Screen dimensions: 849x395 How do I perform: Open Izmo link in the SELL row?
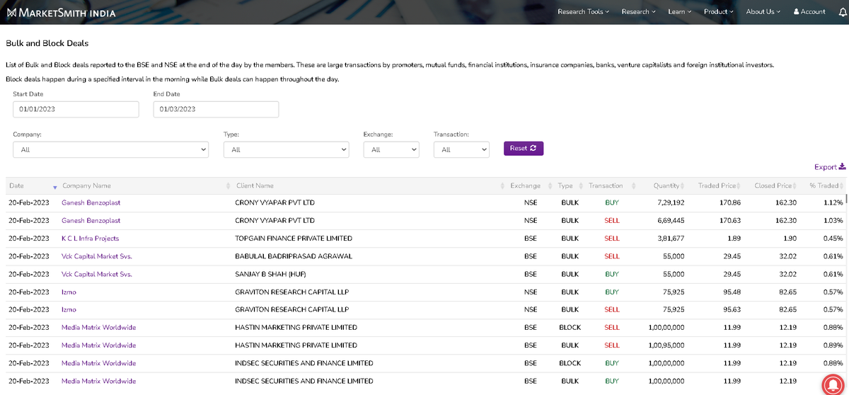pyautogui.click(x=69, y=309)
